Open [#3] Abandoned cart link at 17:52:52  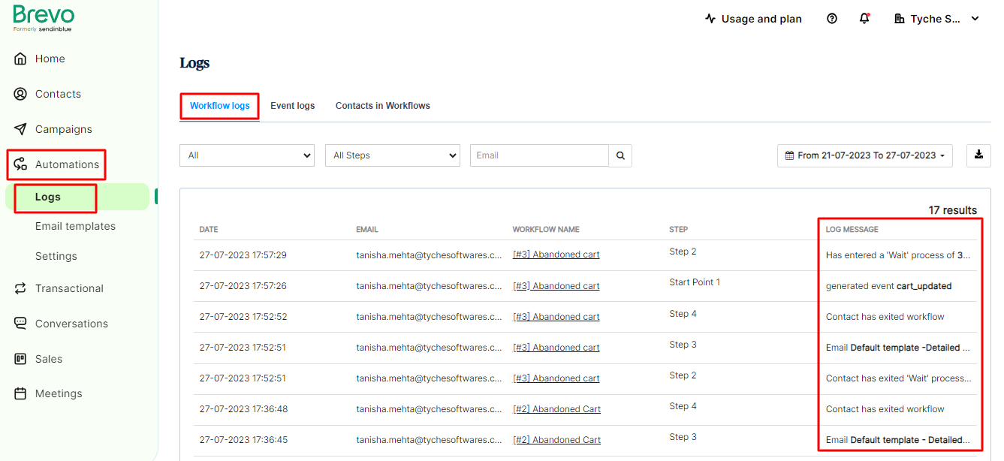[556, 317]
